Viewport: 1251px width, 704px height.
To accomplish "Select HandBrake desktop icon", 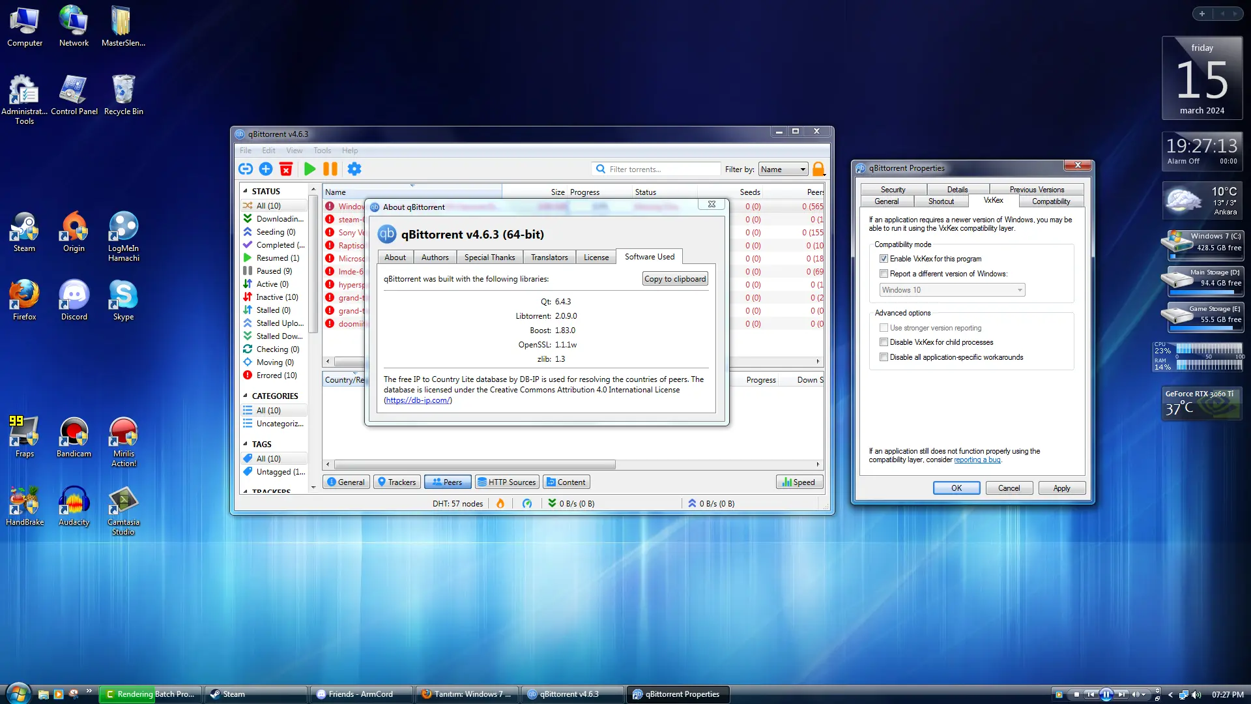I will (25, 506).
